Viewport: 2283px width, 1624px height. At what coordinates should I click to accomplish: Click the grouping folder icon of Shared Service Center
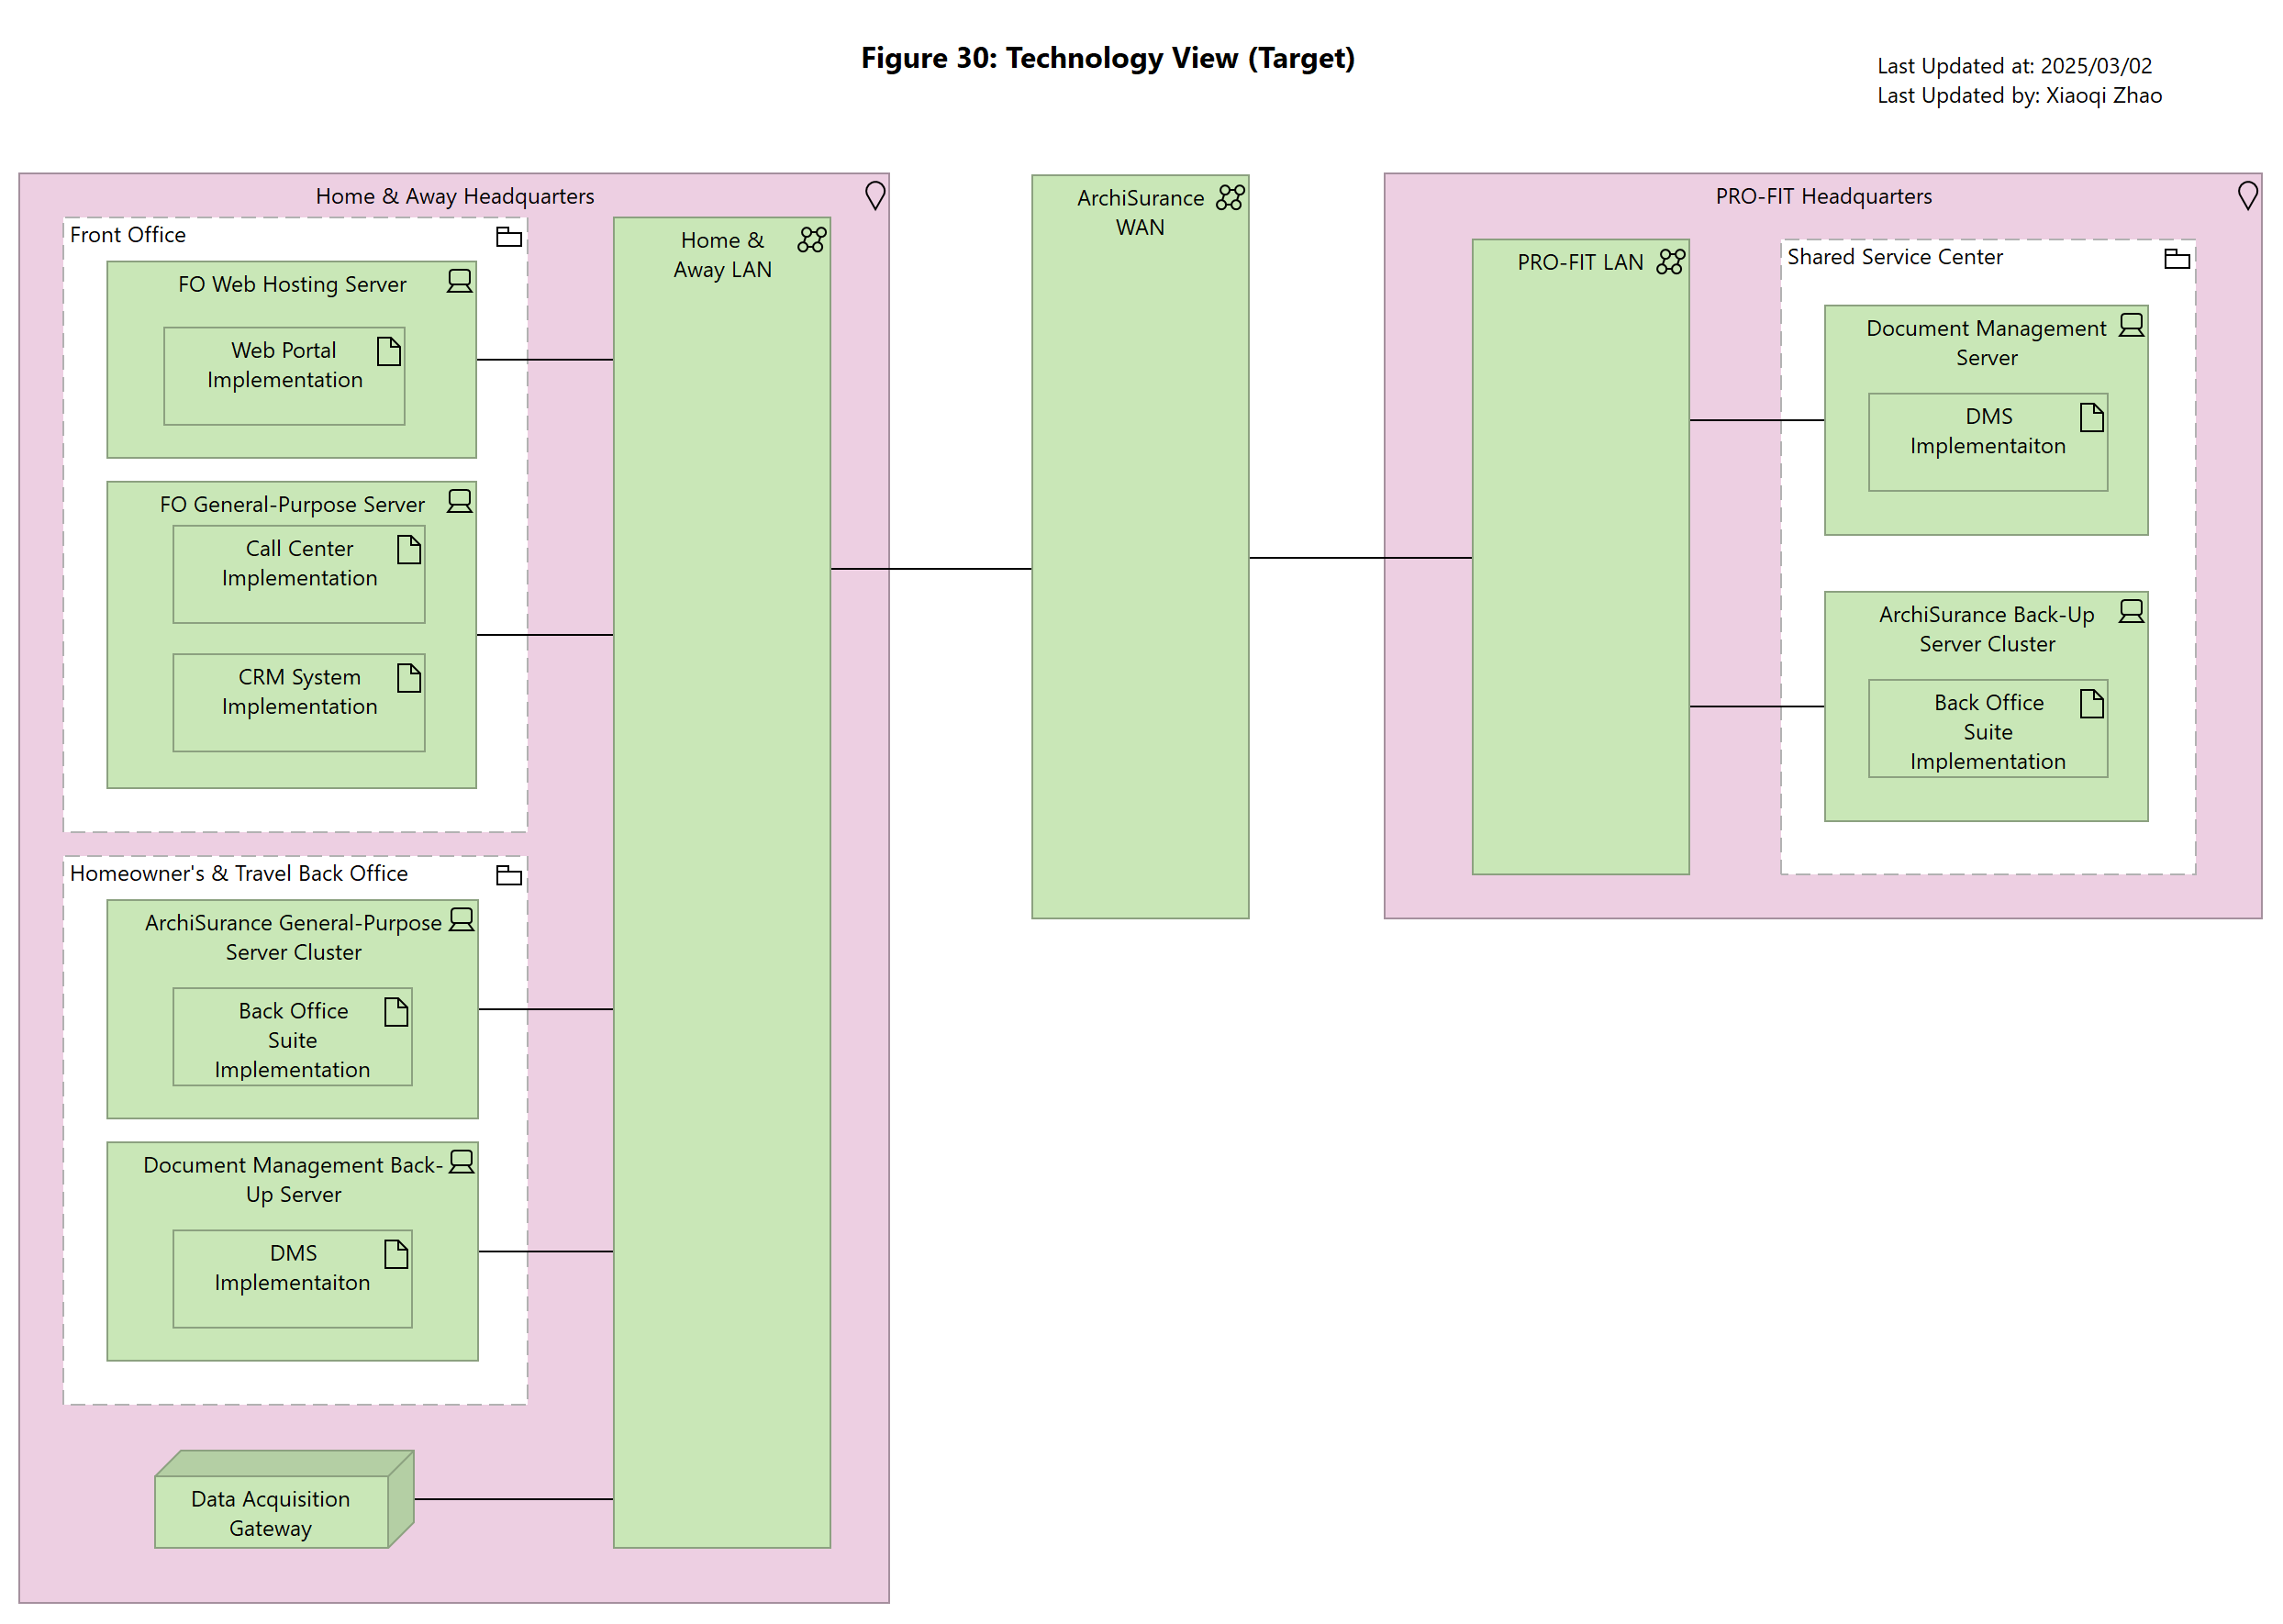[2176, 259]
